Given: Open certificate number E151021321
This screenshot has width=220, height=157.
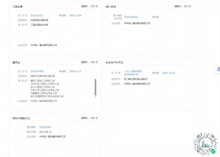Looking at the screenshot, I should [x=37, y=15].
